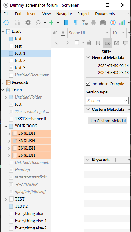Click the microphone dictation icon
The image size is (131, 232).
coord(93,23)
